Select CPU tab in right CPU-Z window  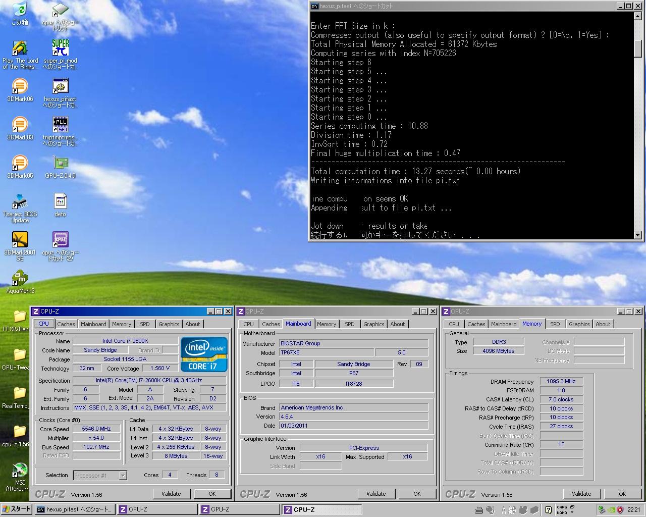[x=454, y=324]
